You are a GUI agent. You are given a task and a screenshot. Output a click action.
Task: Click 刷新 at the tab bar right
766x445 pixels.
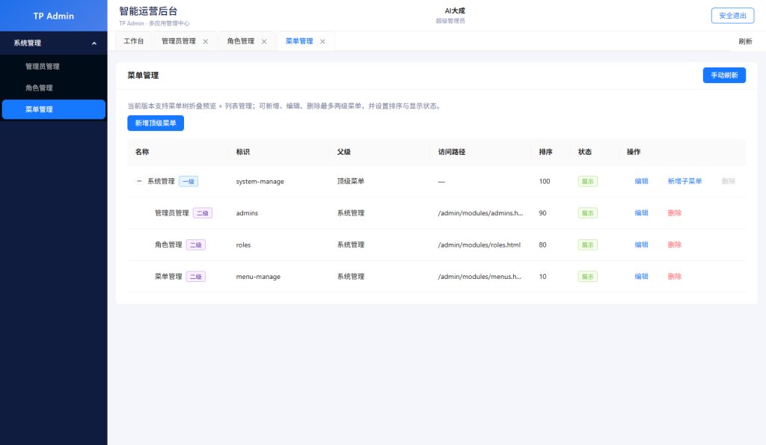(x=745, y=42)
